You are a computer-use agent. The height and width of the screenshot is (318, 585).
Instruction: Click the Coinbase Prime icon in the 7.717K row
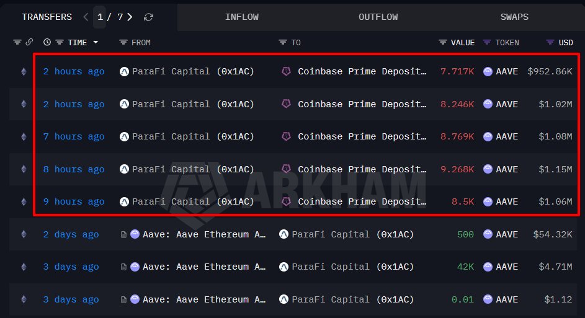tap(286, 71)
